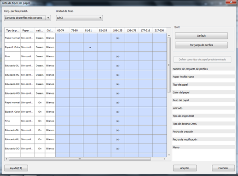The width and height of the screenshot is (238, 176).
Task: Click the sati... column header
Action: [40, 31]
